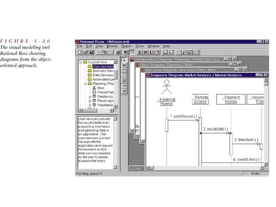Collapse the Planning package node
This screenshot has width=276, height=207.
point(85,84)
